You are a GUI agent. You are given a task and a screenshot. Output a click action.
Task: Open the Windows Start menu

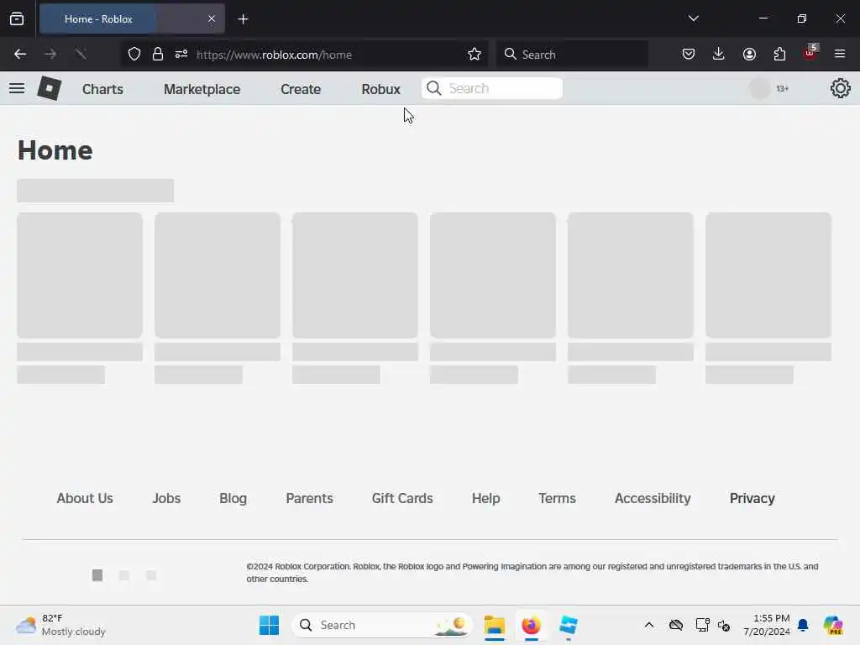tap(270, 625)
